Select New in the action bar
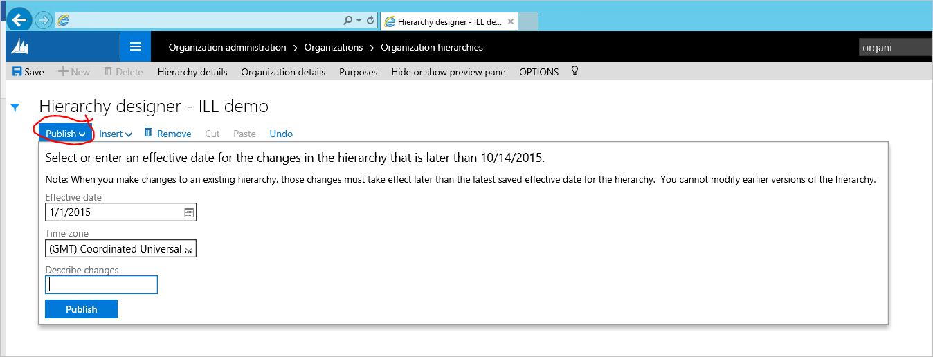This screenshot has width=933, height=357. pos(74,72)
